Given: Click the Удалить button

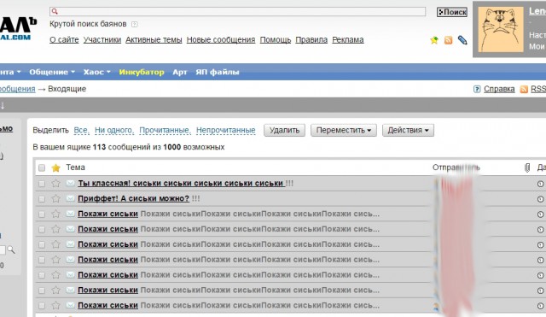Looking at the screenshot, I should (284, 130).
